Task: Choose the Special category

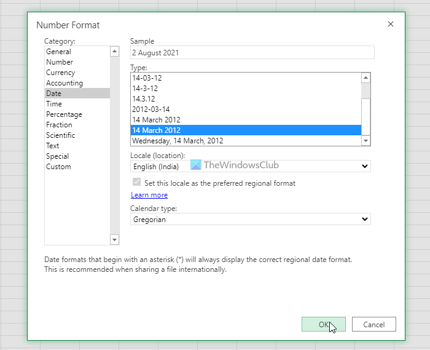Action: click(77, 156)
